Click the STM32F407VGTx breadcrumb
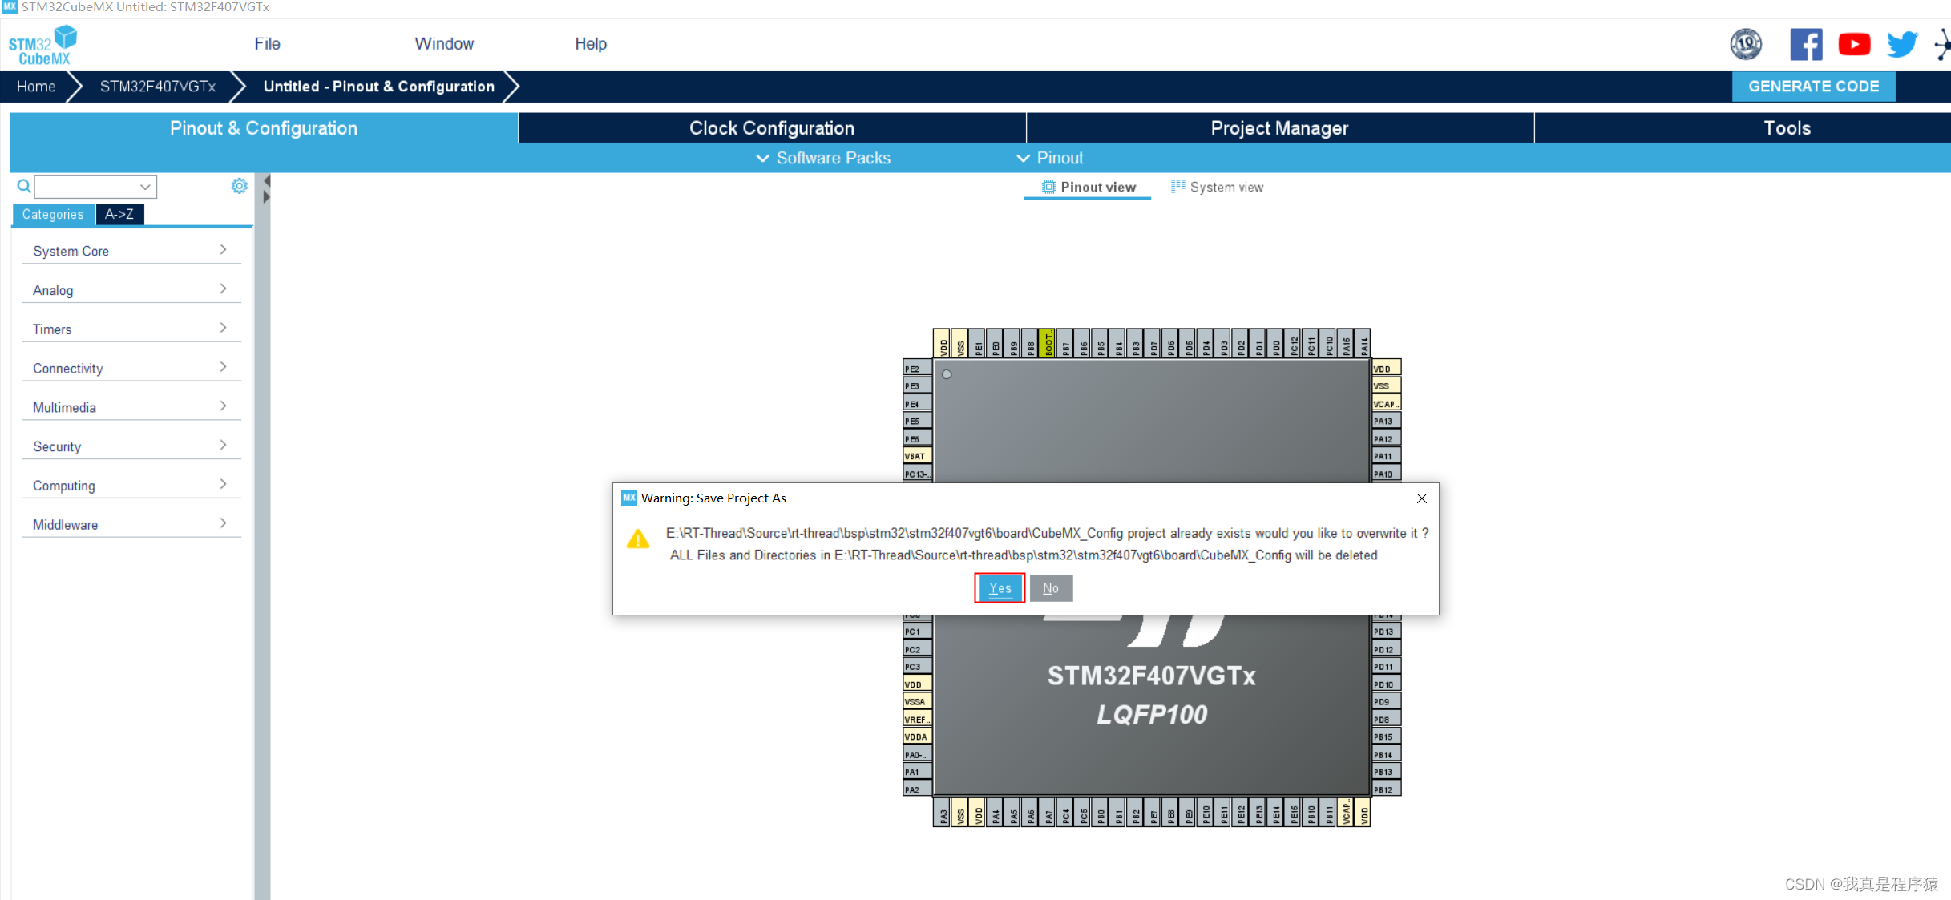The height and width of the screenshot is (900, 1951). [x=158, y=86]
